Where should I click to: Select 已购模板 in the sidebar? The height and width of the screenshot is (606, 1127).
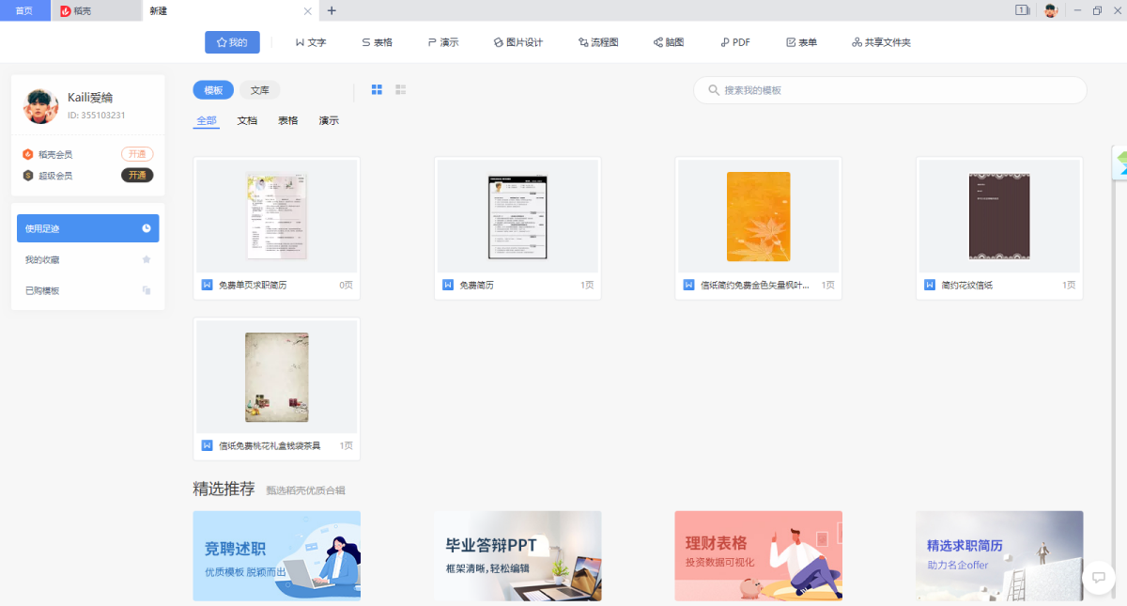pyautogui.click(x=88, y=290)
